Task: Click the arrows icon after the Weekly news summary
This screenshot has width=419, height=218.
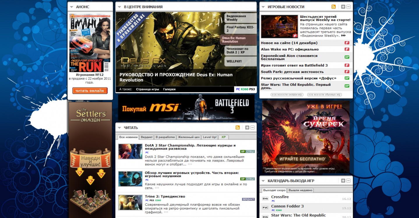Action: click(343, 36)
